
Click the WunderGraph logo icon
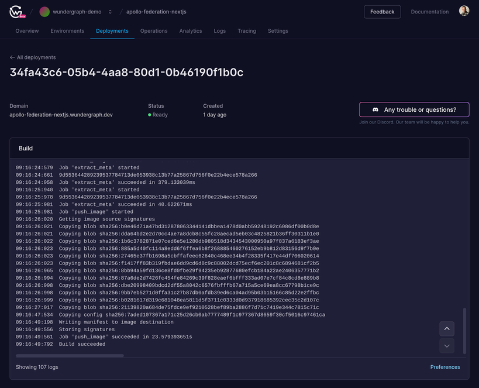(16, 12)
